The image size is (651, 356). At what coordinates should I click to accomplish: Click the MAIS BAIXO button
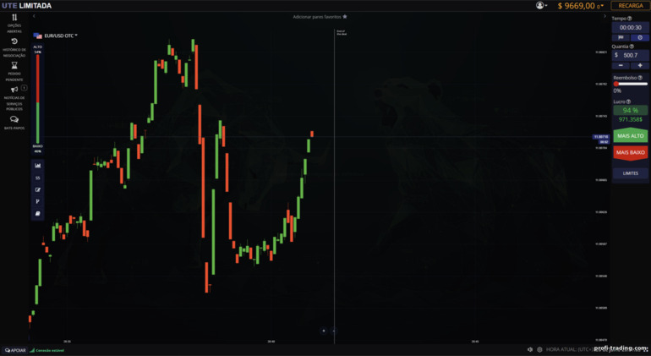[x=631, y=152]
